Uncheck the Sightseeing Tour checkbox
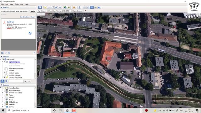 5,62
